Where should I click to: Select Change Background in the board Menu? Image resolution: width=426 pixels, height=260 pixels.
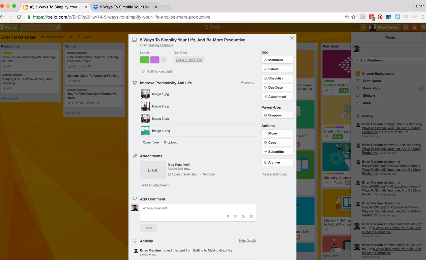378,74
